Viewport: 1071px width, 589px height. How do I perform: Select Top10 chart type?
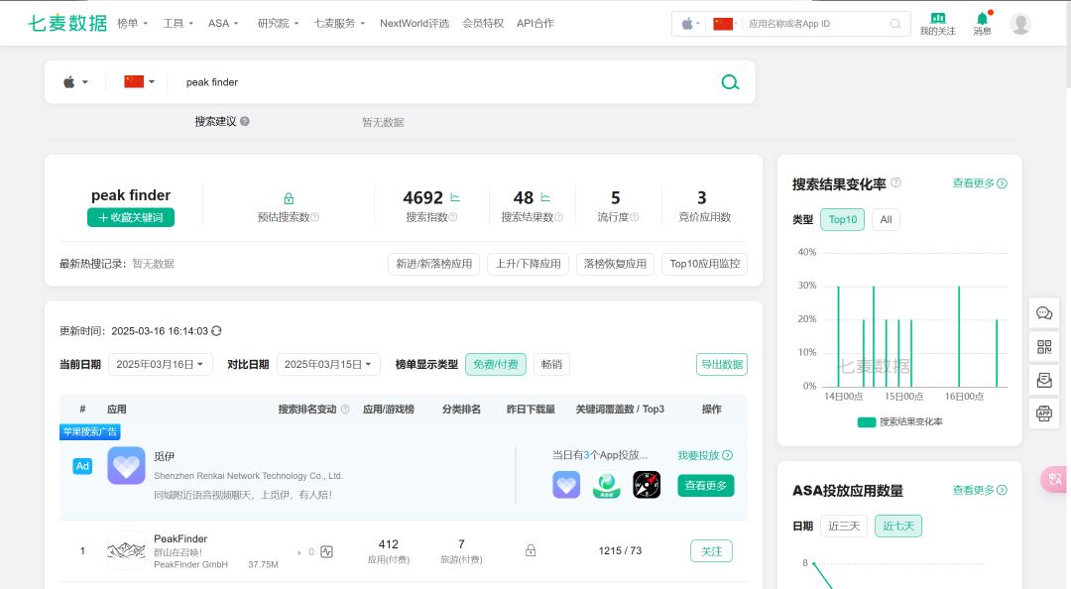tap(843, 219)
